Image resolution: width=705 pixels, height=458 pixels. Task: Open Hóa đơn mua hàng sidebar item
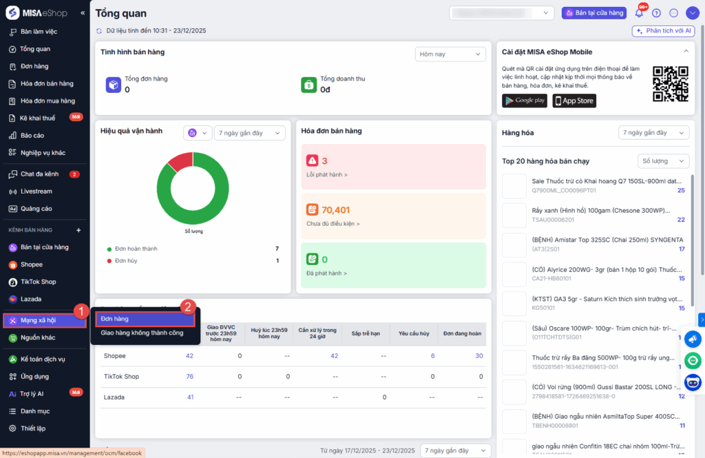click(x=48, y=101)
